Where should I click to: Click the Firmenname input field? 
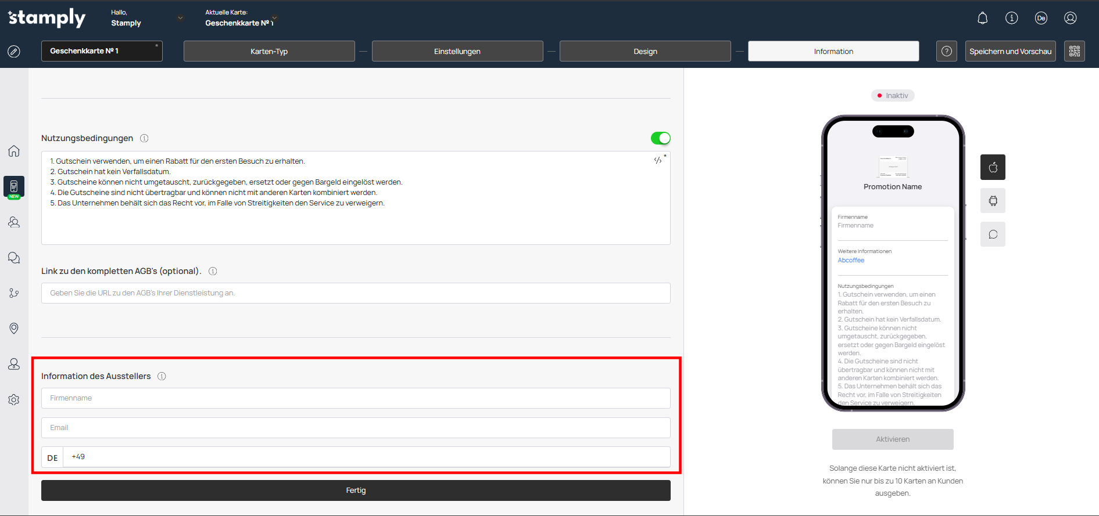click(x=356, y=398)
